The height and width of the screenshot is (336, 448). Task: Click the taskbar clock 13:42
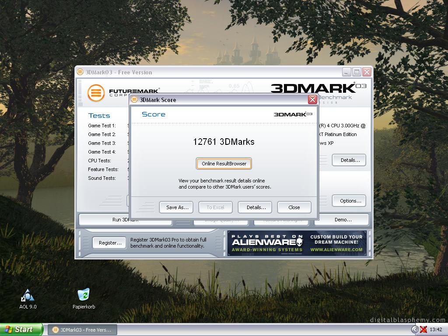click(436, 330)
